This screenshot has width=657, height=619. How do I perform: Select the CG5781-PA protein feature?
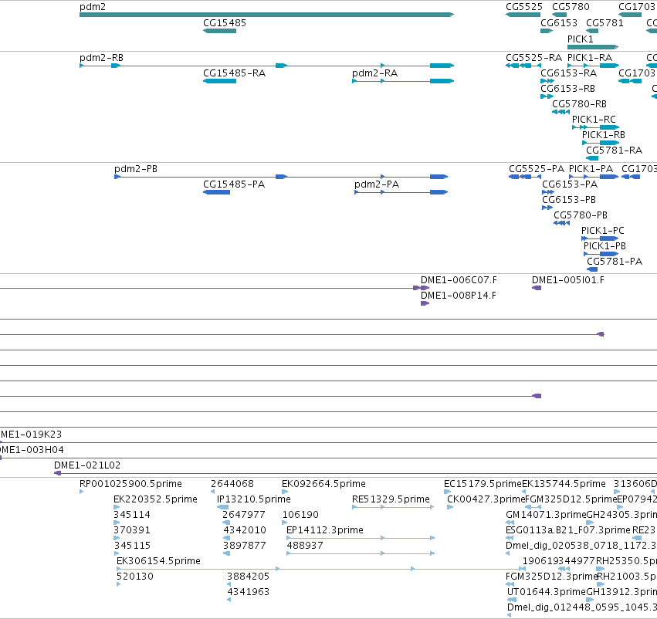coord(592,269)
